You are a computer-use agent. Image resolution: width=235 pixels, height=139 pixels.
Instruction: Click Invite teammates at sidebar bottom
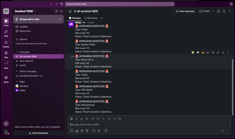(38, 133)
